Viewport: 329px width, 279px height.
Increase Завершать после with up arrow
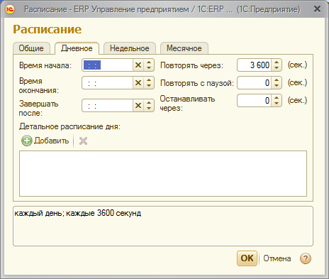(x=149, y=103)
